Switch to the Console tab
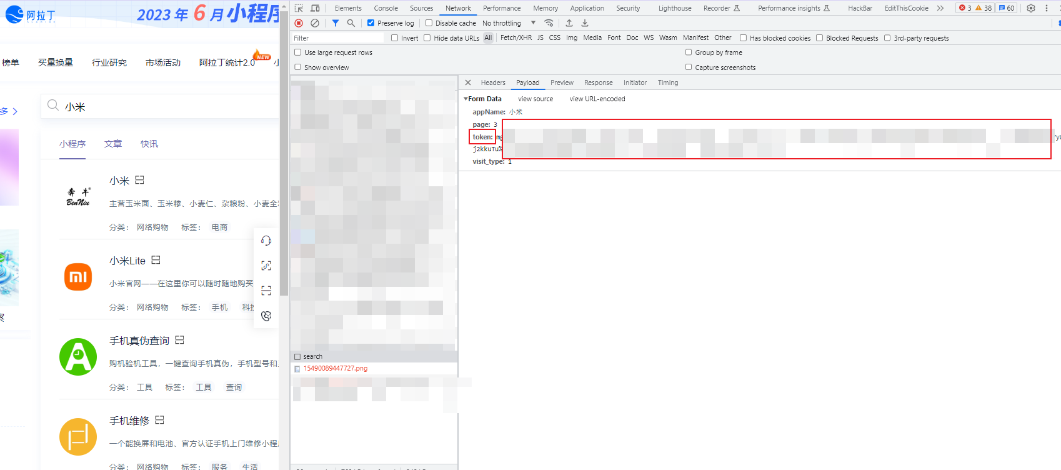The image size is (1061, 470). (386, 8)
